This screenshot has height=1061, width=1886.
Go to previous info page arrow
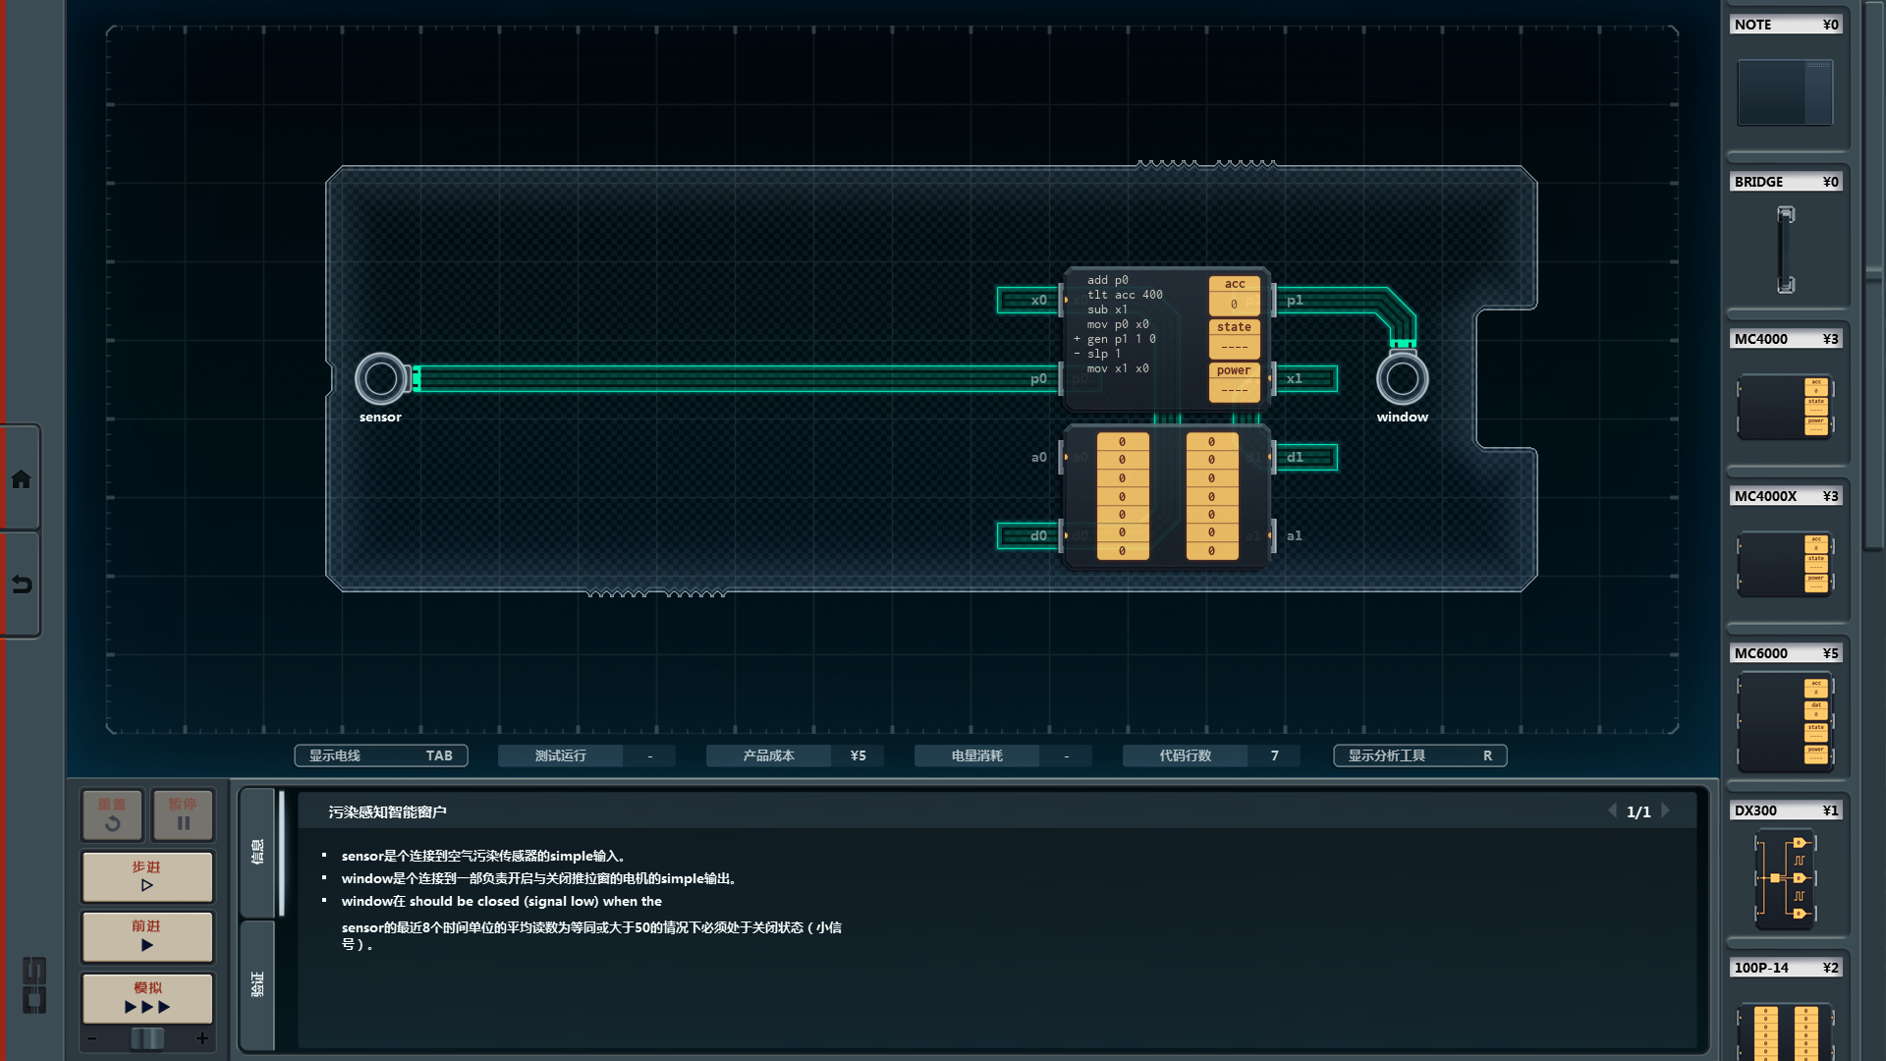(1612, 811)
